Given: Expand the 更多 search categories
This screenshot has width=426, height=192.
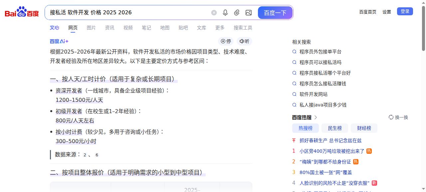Looking at the screenshot, I should (220, 28).
